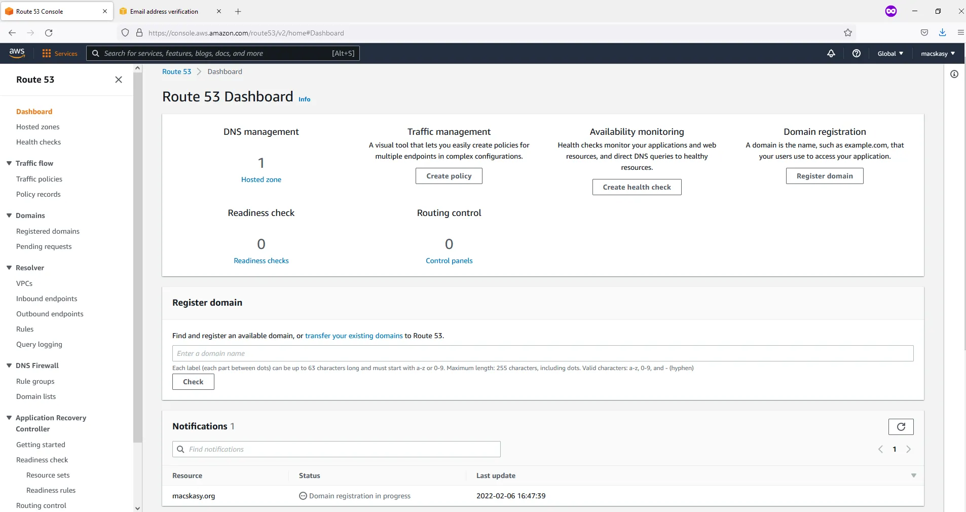Open Rule groups in sidebar
The image size is (966, 512).
tap(35, 381)
